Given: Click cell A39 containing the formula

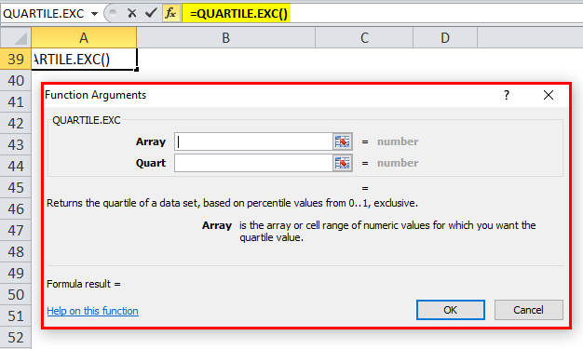Looking at the screenshot, I should [x=84, y=59].
